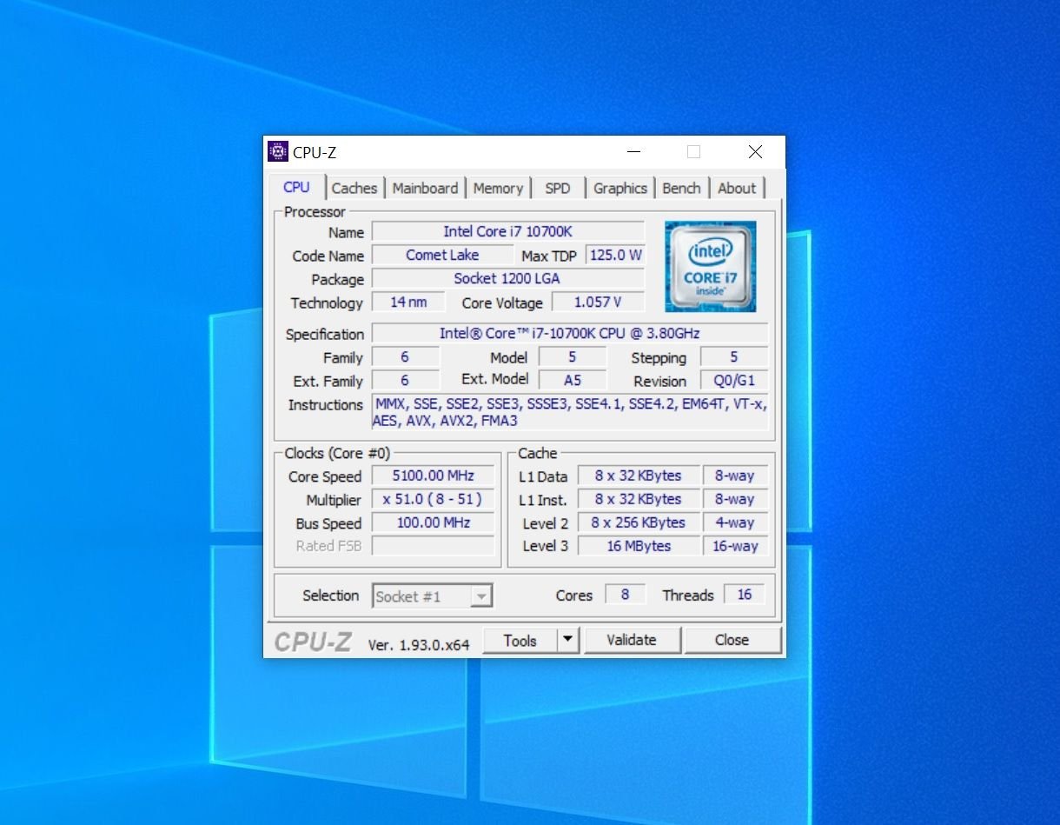Screen dimensions: 1060x825
Task: Switch to the Graphics tab
Action: [x=620, y=188]
